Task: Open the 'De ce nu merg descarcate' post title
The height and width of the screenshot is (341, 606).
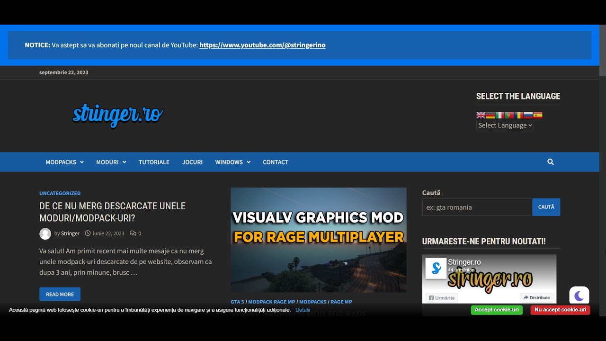Action: pos(112,212)
